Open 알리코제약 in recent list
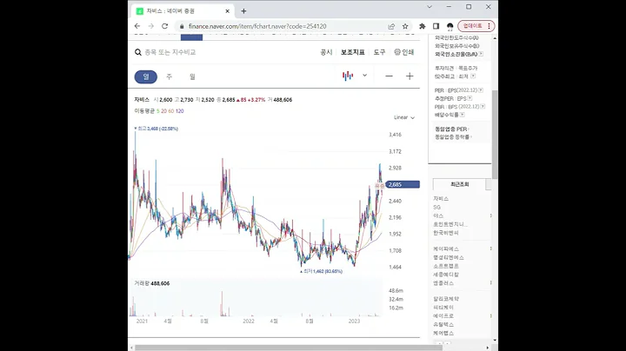The width and height of the screenshot is (626, 351). pyautogui.click(x=446, y=299)
